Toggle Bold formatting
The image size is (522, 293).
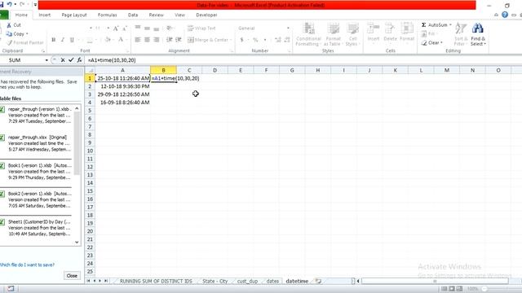53,40
